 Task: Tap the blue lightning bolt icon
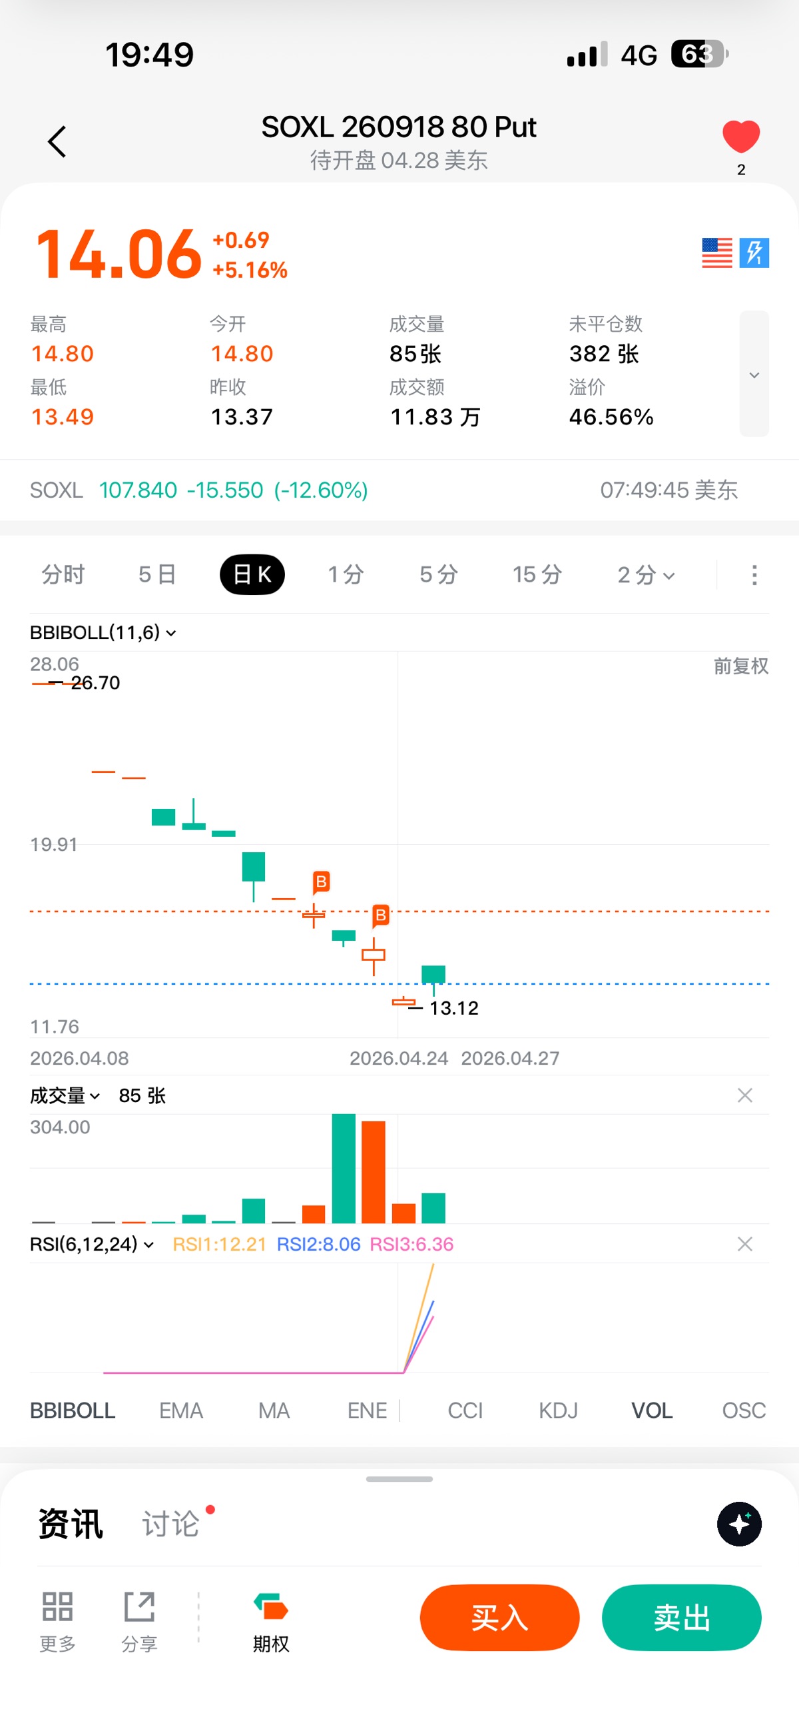tap(754, 253)
